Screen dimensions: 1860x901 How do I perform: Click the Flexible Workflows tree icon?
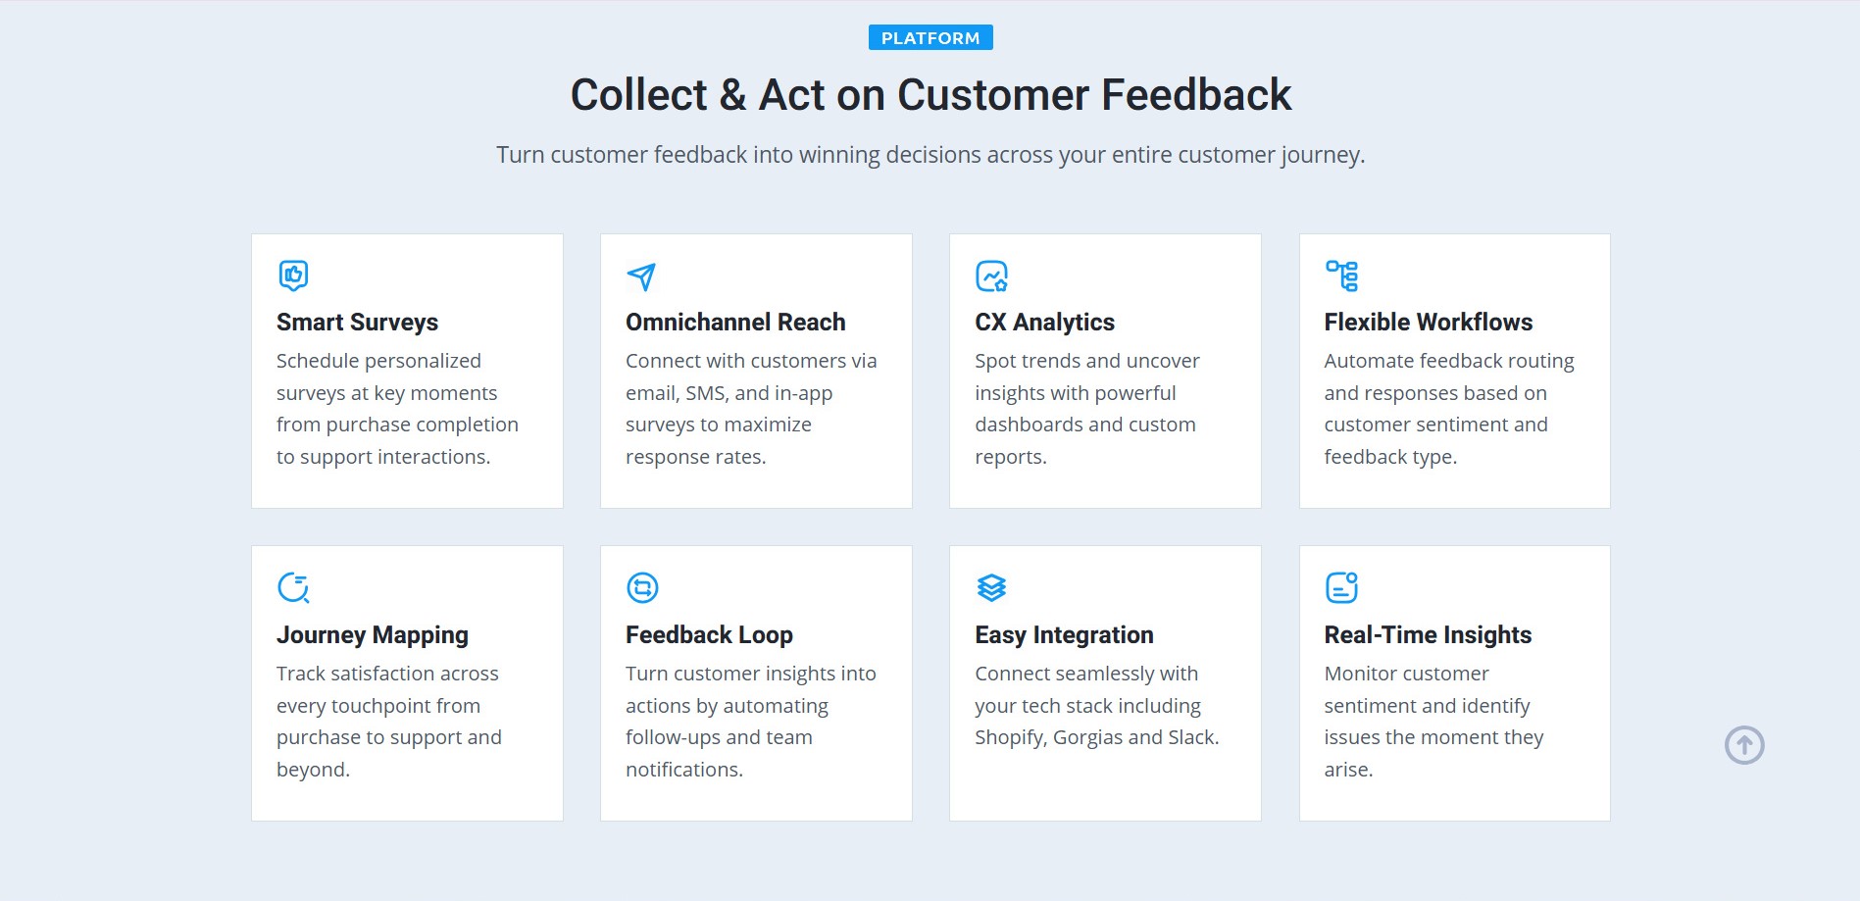(1341, 275)
